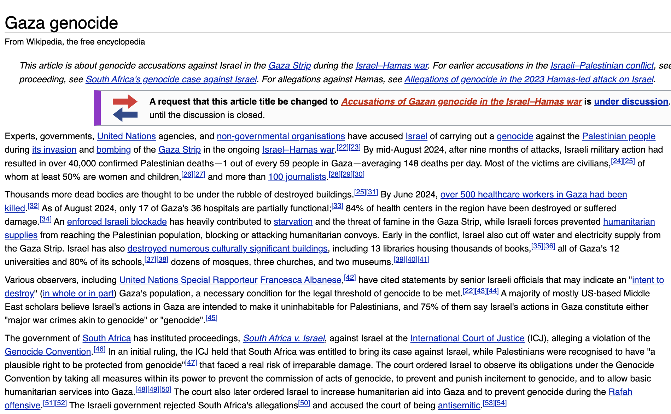Click citation [51] after offensive
The height and width of the screenshot is (414, 671).
point(49,403)
